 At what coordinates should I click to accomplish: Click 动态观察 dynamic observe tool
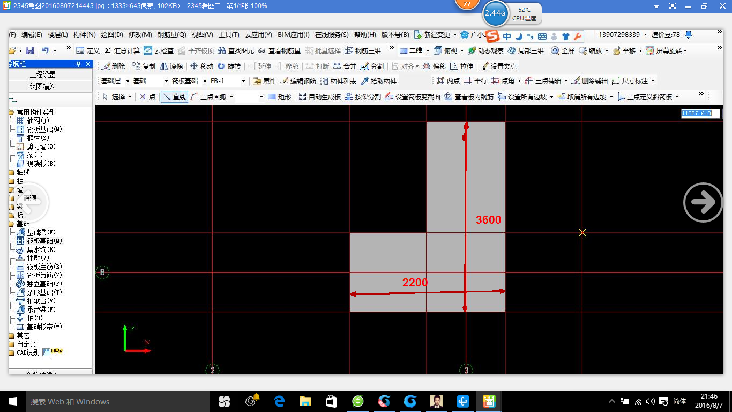click(485, 50)
